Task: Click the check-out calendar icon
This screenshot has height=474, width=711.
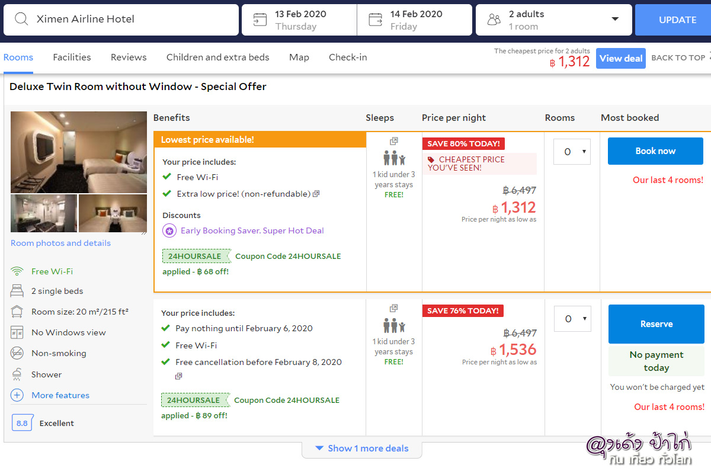Action: pos(376,20)
